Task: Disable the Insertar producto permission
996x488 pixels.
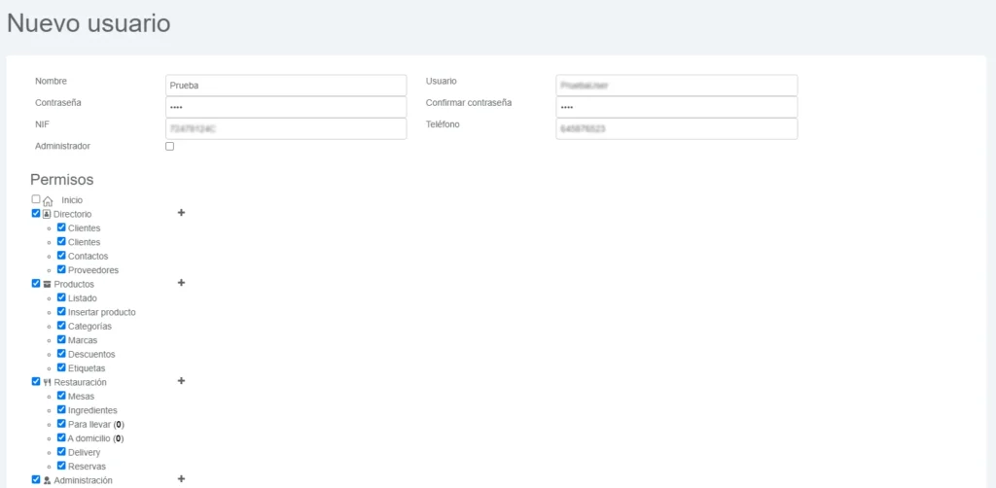Action: click(x=61, y=312)
